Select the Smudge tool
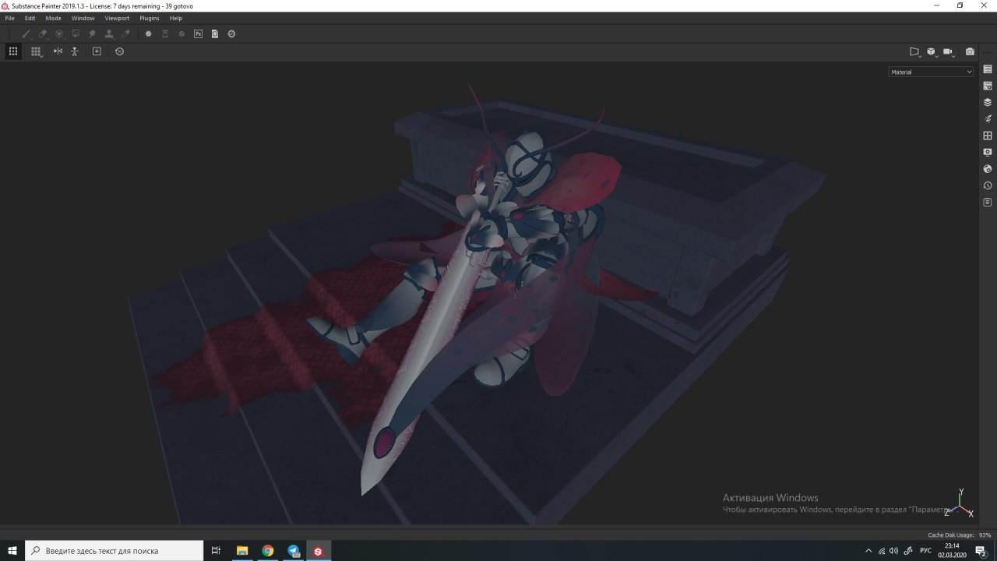 [x=92, y=34]
